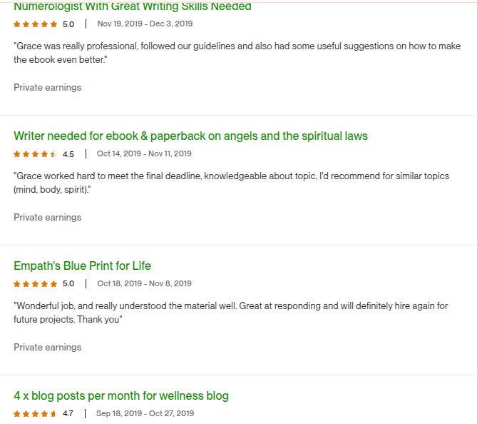Click the 4.7 rating score
The height and width of the screenshot is (424, 477).
point(68,413)
